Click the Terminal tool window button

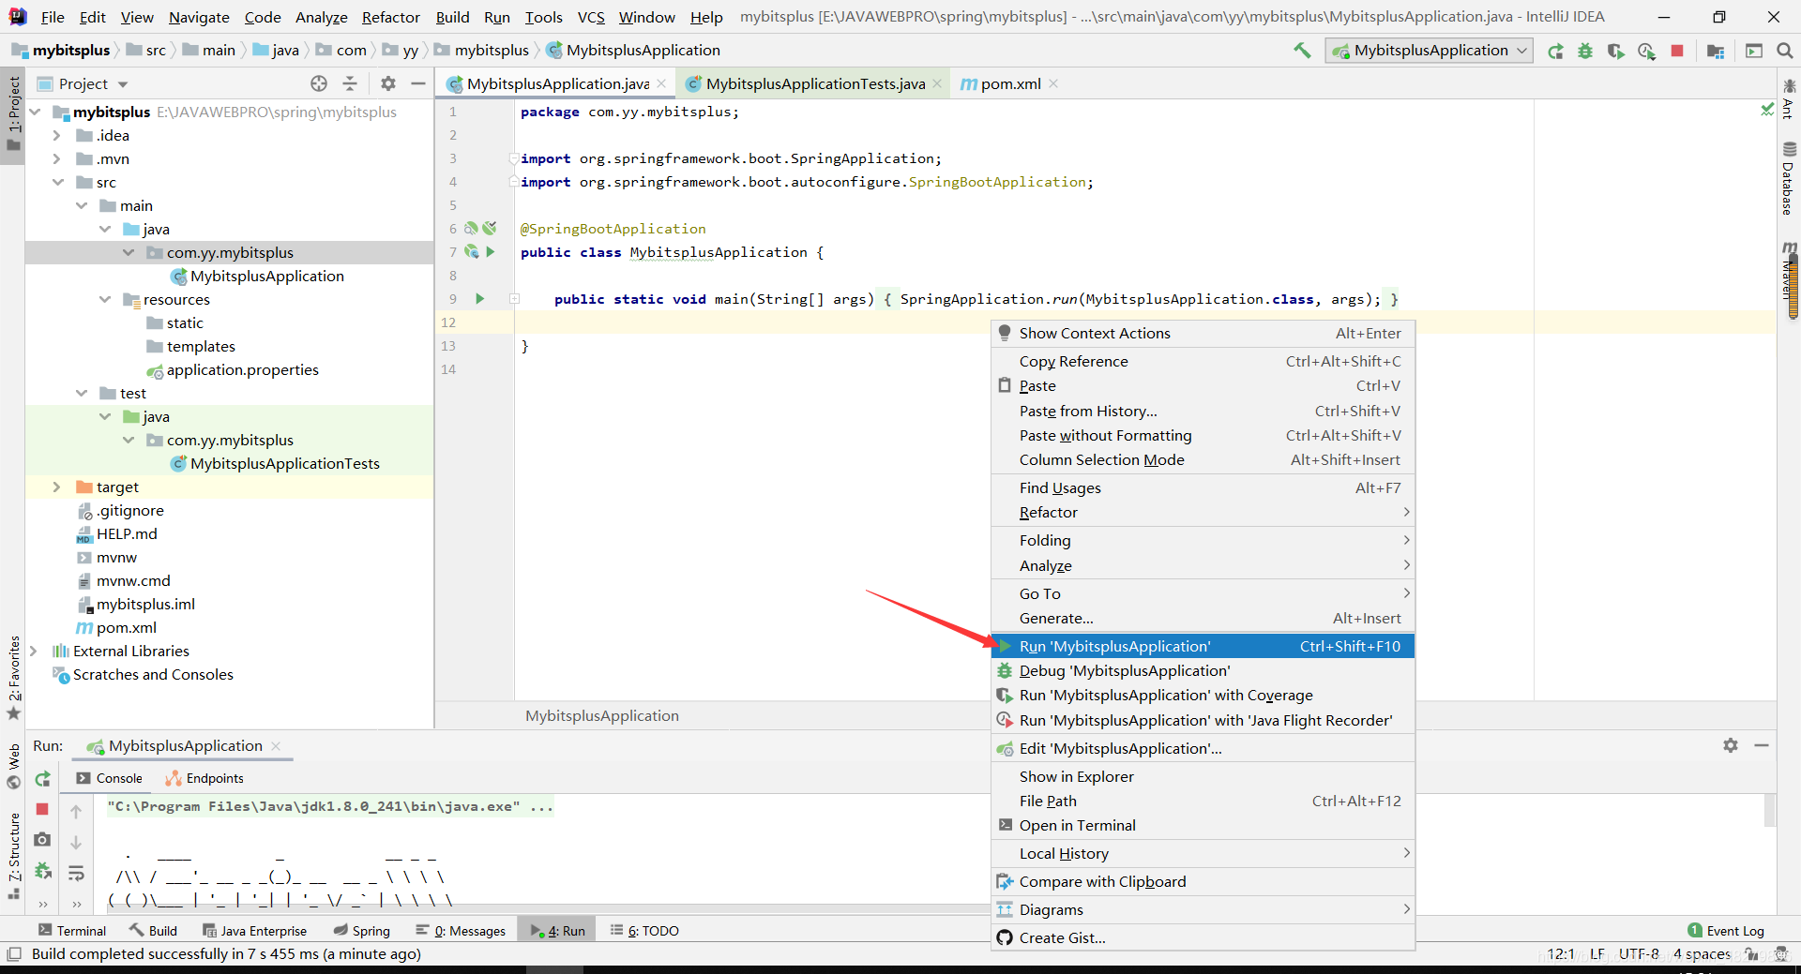(73, 931)
